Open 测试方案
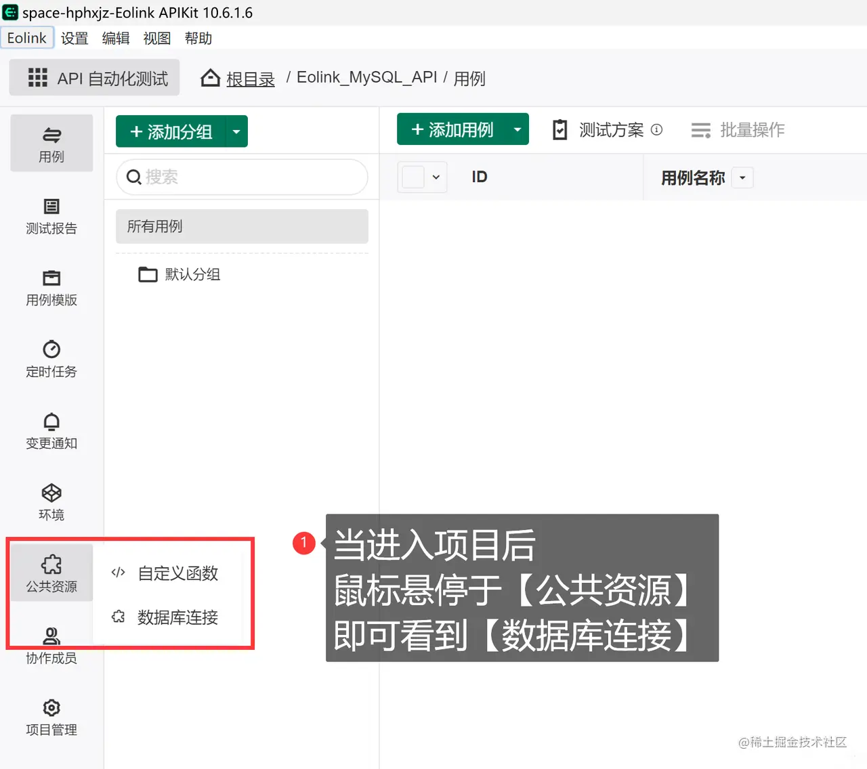The image size is (867, 769). 611,130
